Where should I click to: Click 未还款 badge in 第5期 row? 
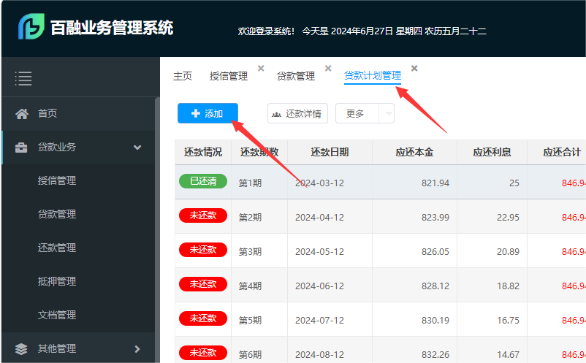coord(203,318)
